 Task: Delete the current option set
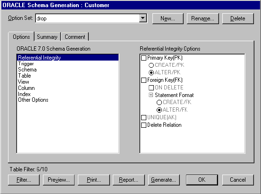point(238,18)
